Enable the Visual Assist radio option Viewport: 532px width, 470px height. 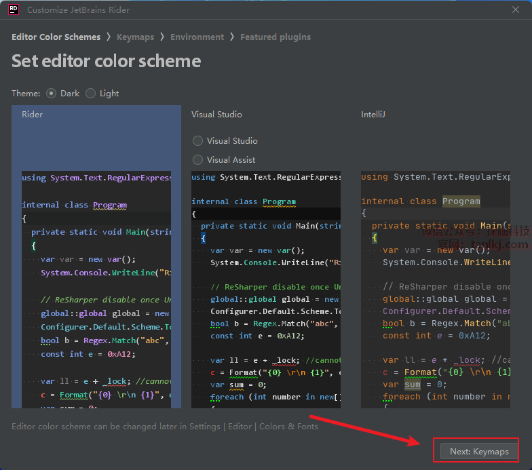[x=198, y=160]
